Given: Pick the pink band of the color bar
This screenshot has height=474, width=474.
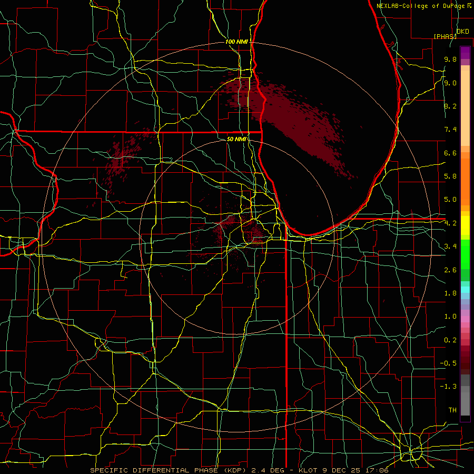Looking at the screenshot, I should pyautogui.click(x=465, y=319).
